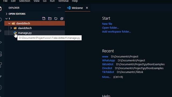Open the recent DinoBot project
This screenshot has width=172, height=97.
point(107,68)
